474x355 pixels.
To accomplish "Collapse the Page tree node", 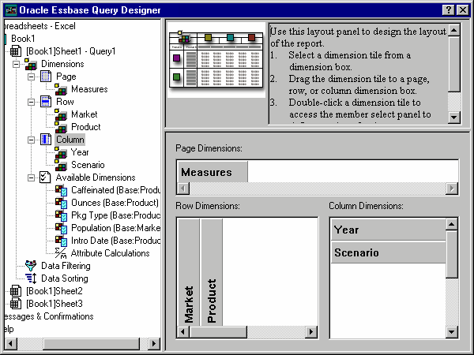I will tap(31, 77).
